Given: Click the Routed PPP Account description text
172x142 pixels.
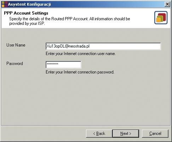Looking at the screenshot, I should pos(70,19).
